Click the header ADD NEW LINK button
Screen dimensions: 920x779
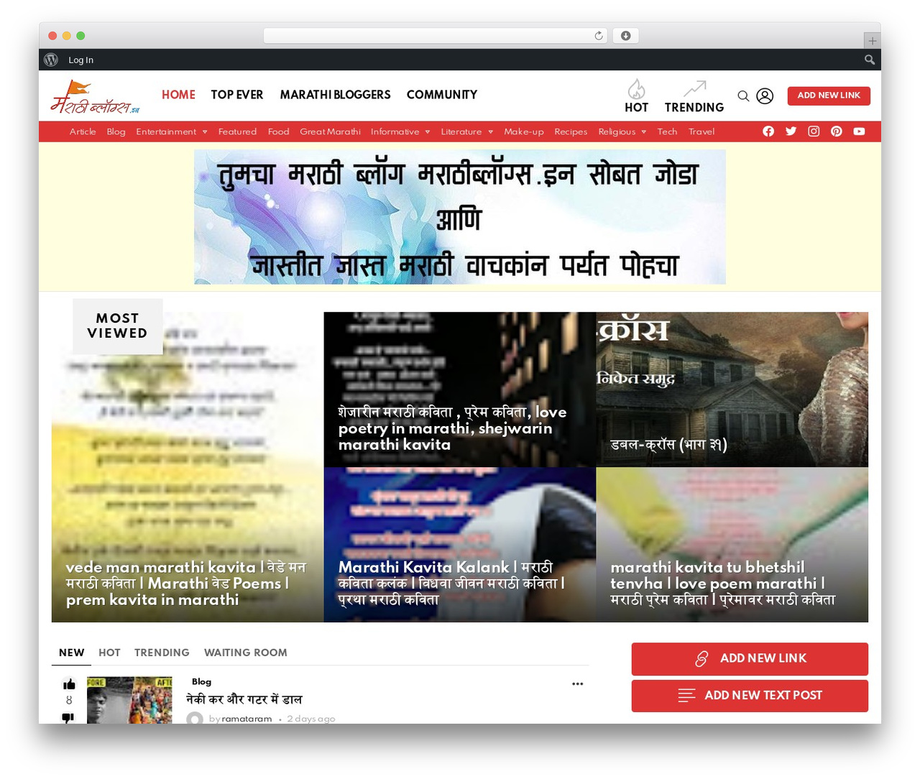829,96
